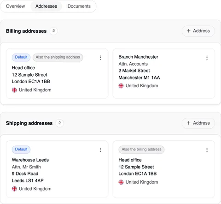Viewport: 221px width, 204px height.
Task: Click the shipping addresses count badge
Action: pyautogui.click(x=59, y=123)
